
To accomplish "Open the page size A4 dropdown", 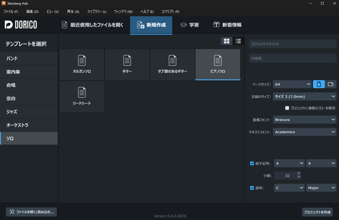I will [292, 84].
